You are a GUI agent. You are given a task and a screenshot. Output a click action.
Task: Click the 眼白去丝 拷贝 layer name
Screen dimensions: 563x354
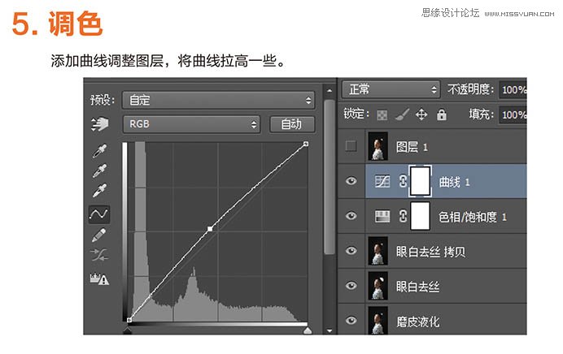point(431,252)
